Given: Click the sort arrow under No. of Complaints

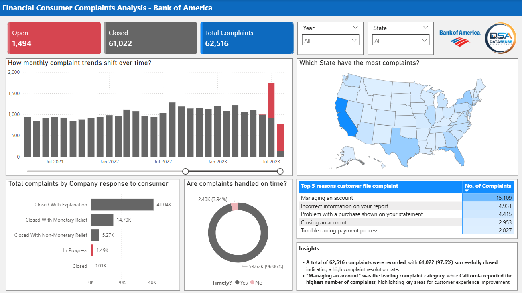Looking at the screenshot, I should (x=467, y=191).
